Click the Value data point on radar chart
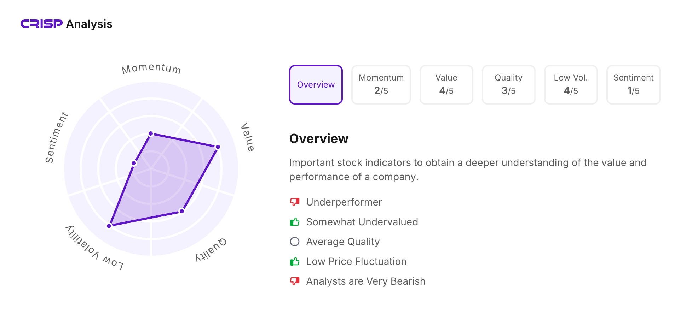This screenshot has width=692, height=315. pyautogui.click(x=218, y=147)
